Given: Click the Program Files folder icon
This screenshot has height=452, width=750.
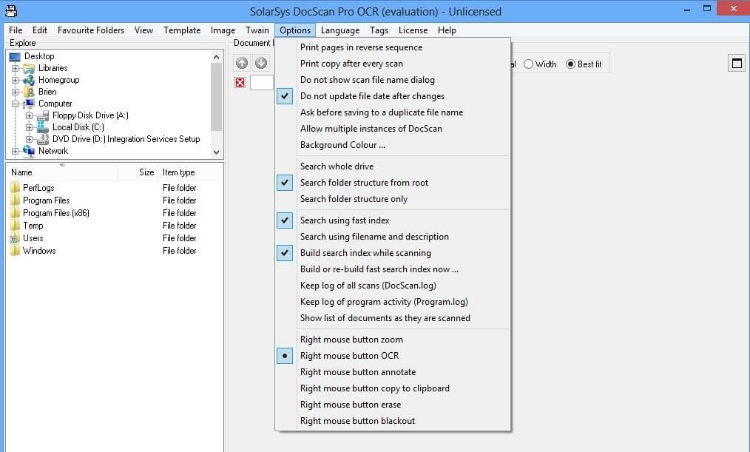Looking at the screenshot, I should (15, 200).
